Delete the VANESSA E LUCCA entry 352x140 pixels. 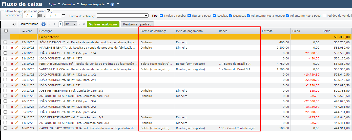12,69
